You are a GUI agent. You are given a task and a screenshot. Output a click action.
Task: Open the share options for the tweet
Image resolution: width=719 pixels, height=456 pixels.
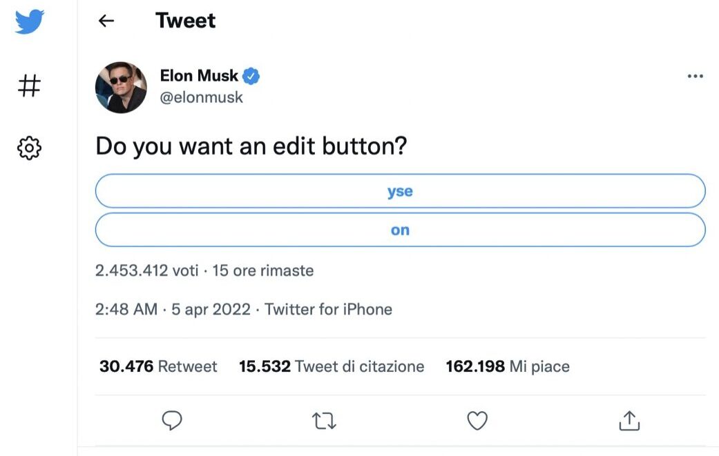click(629, 420)
